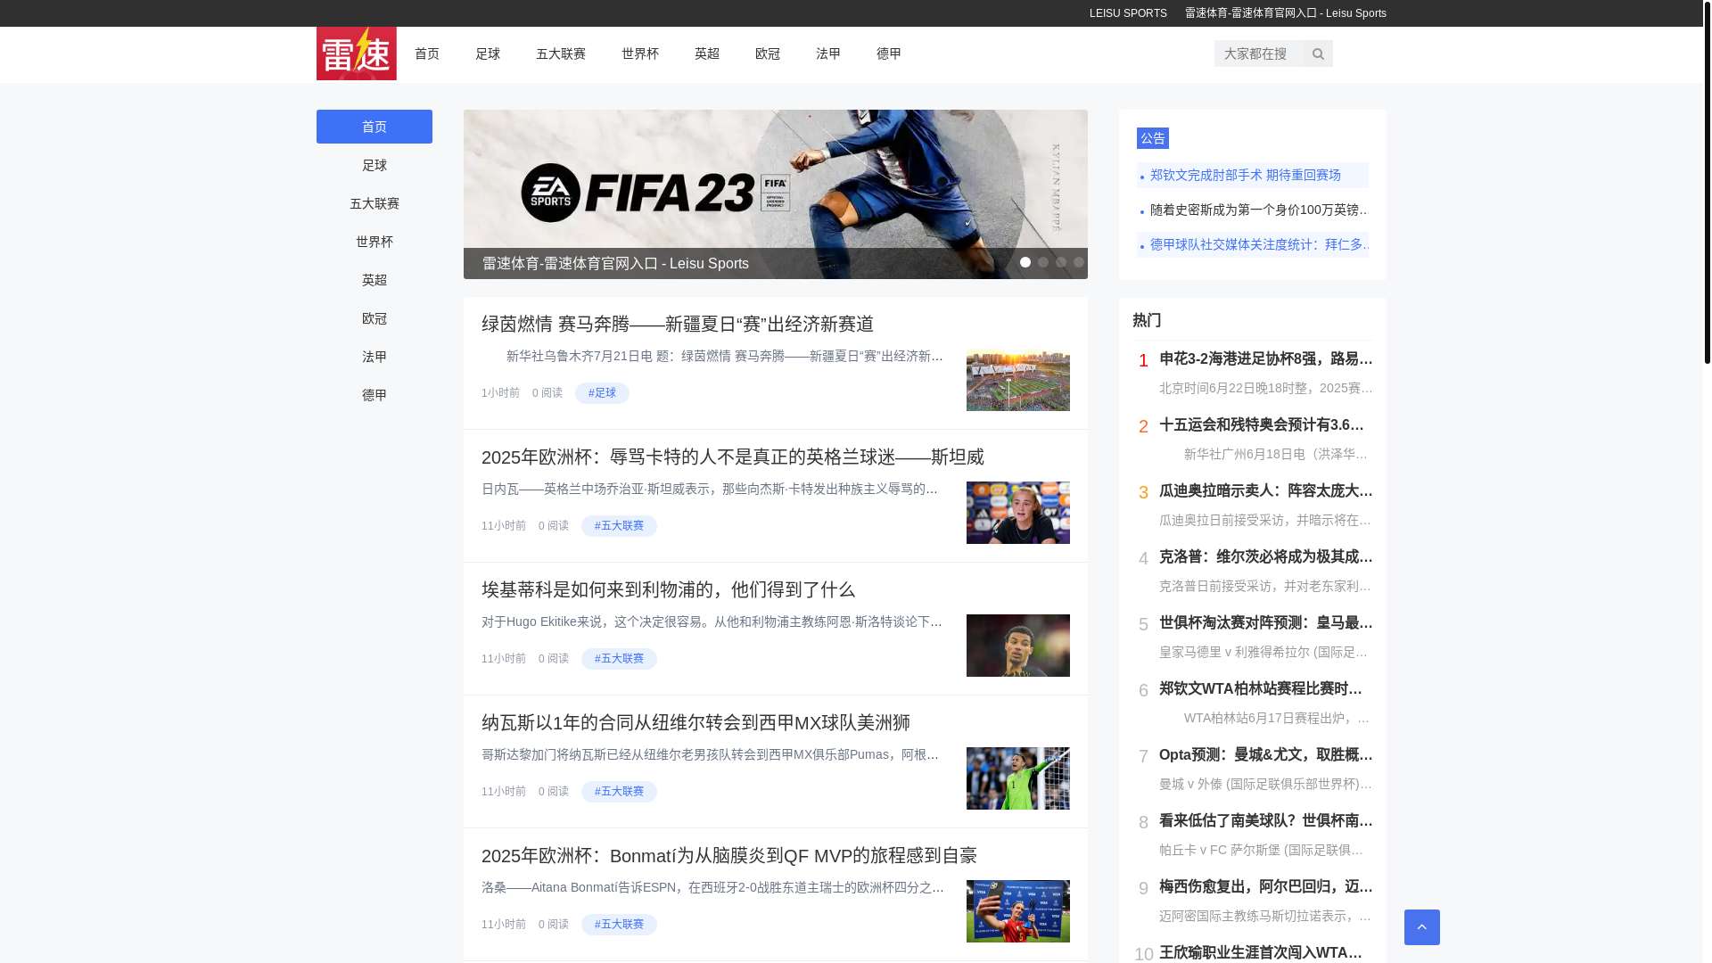Open hot item 9 梅西伤愈复出
Viewport: 1712px width, 963px height.
tap(1265, 886)
